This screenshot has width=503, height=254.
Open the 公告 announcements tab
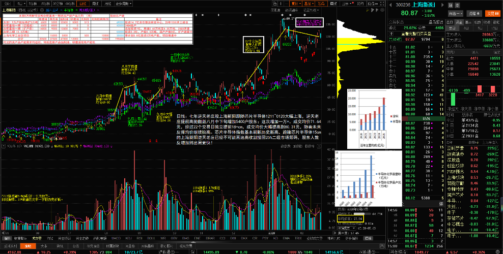[76, 246]
